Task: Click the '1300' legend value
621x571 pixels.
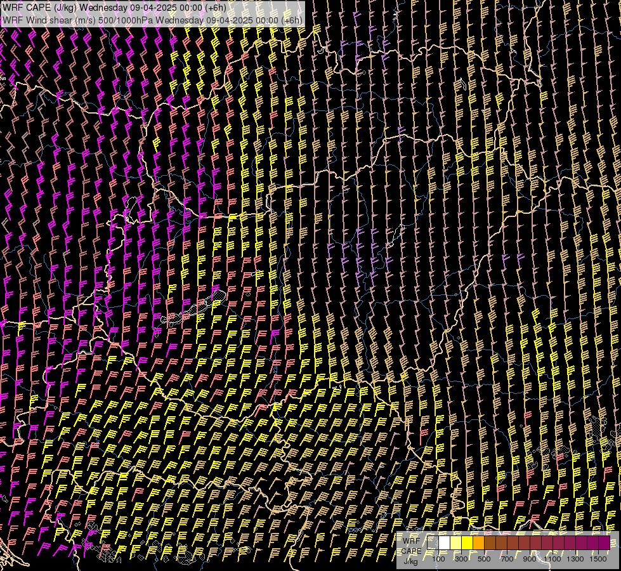Action: [x=575, y=559]
